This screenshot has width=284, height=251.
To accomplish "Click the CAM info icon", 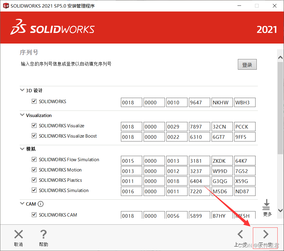I will [x=40, y=204].
